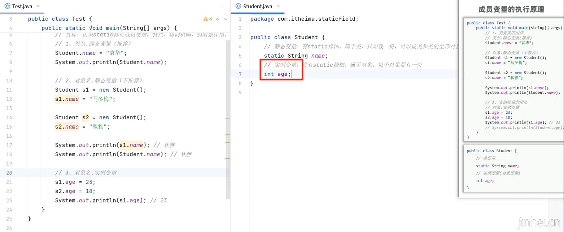
Task: Click 's2.name = "秋雅";' in Test.java editor
Action: (83, 127)
